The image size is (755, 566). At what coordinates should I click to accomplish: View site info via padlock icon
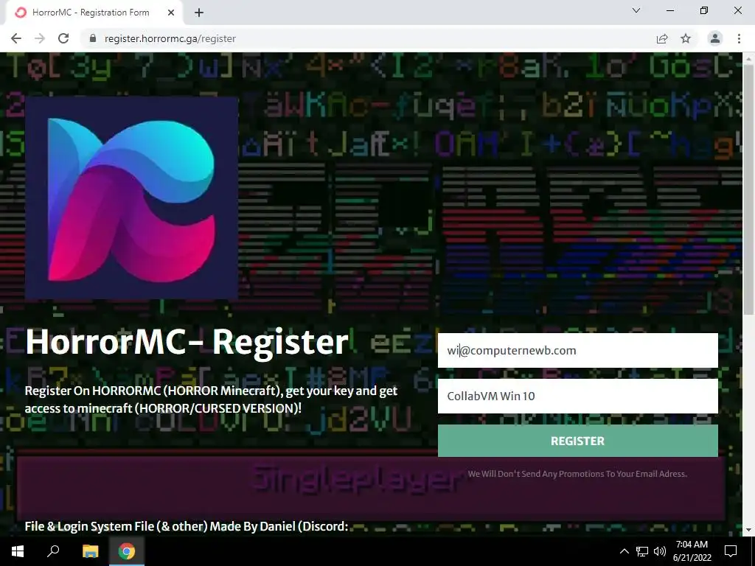tap(93, 38)
